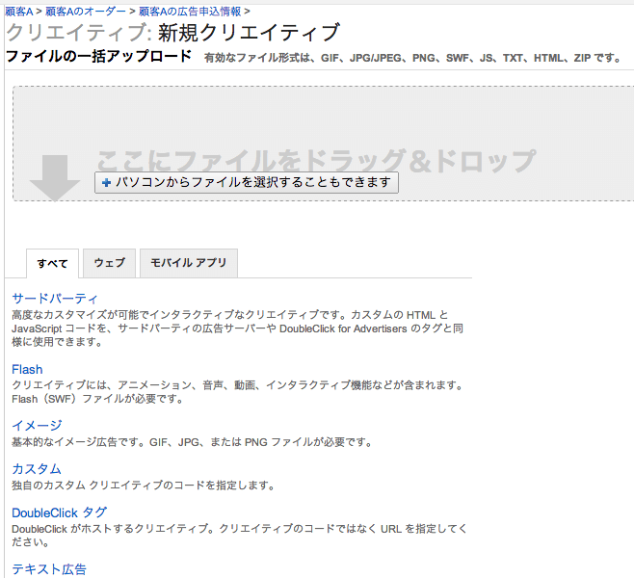Pick the イメージ creative type
This screenshot has width=634, height=578.
[37, 425]
